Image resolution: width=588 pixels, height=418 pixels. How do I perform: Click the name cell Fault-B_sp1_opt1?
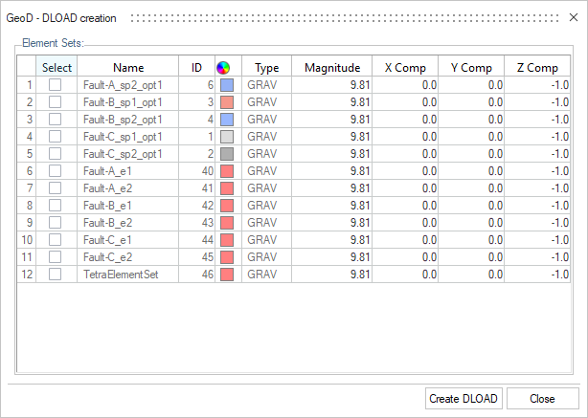[x=128, y=102]
